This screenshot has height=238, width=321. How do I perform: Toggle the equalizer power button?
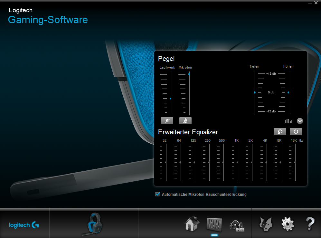pyautogui.click(x=296, y=131)
